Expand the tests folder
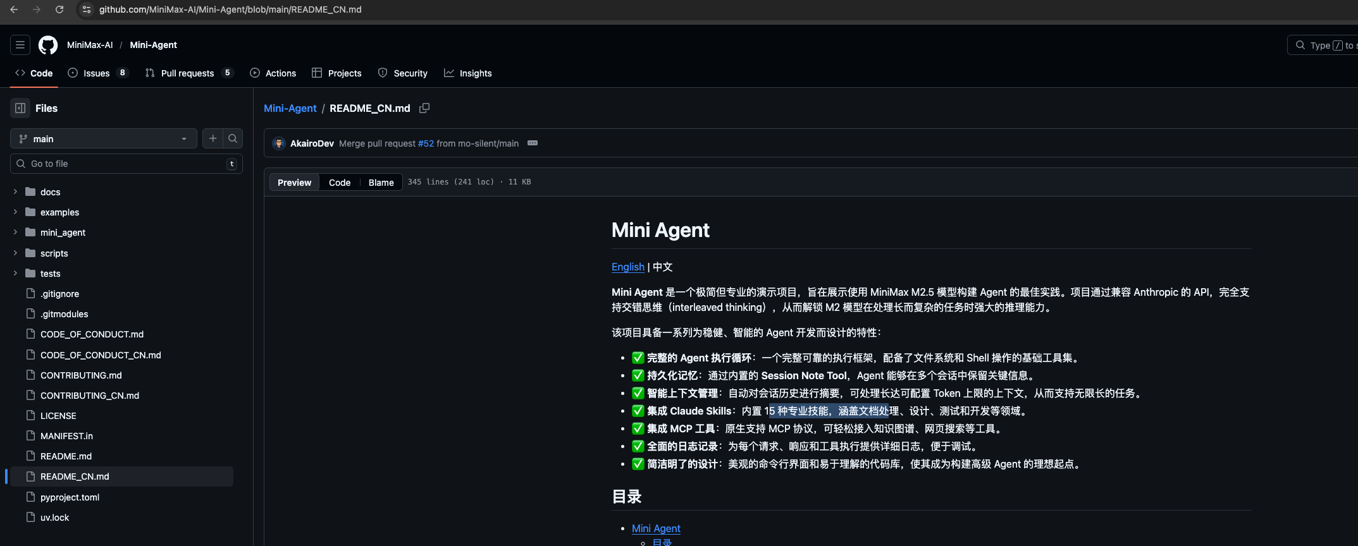Viewport: 1358px width, 546px height. pos(15,273)
